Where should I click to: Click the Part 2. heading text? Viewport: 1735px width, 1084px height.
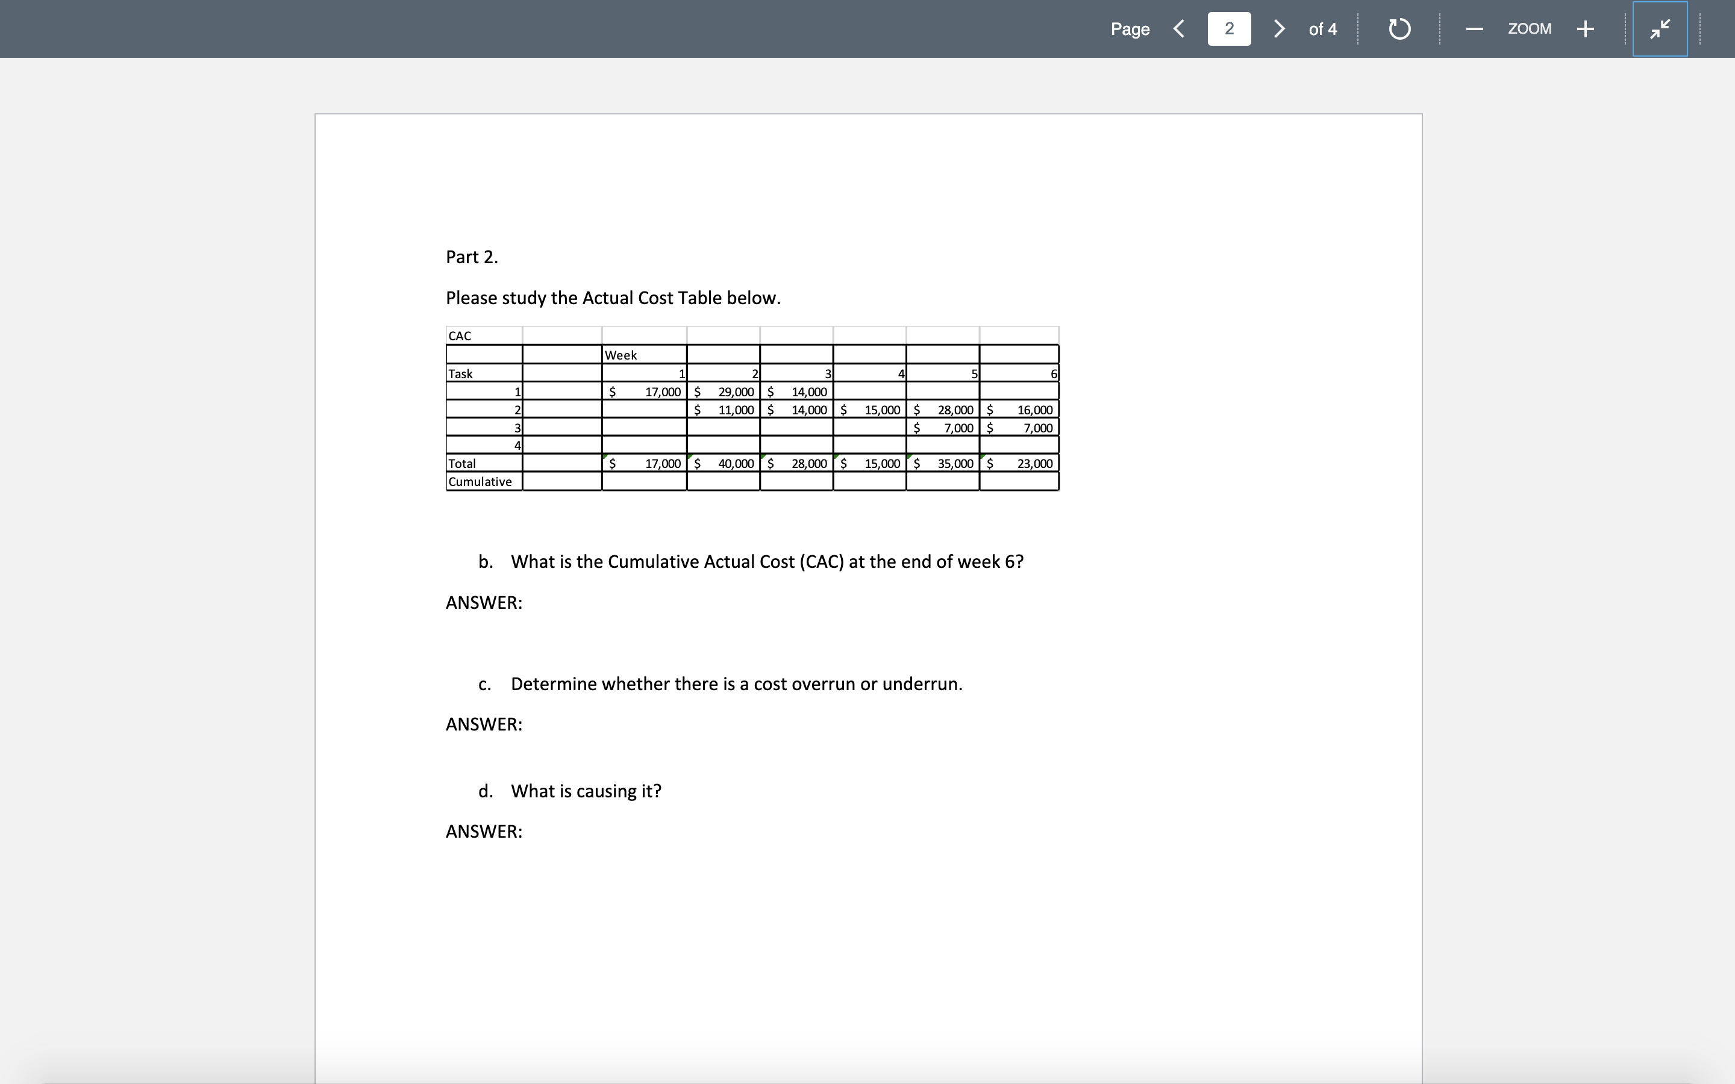coord(472,256)
